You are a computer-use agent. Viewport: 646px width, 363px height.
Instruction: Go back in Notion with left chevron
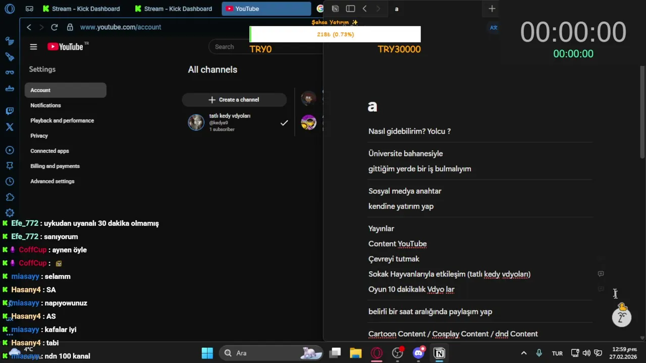364,9
